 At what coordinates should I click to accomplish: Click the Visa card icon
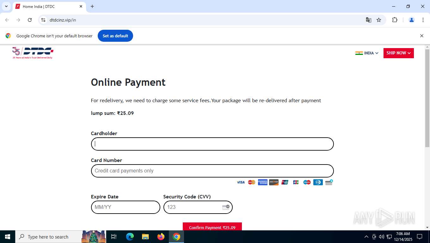(241, 182)
